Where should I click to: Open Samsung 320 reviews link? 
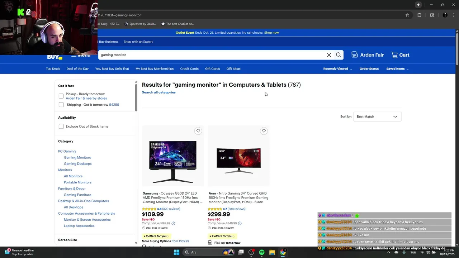171,209
